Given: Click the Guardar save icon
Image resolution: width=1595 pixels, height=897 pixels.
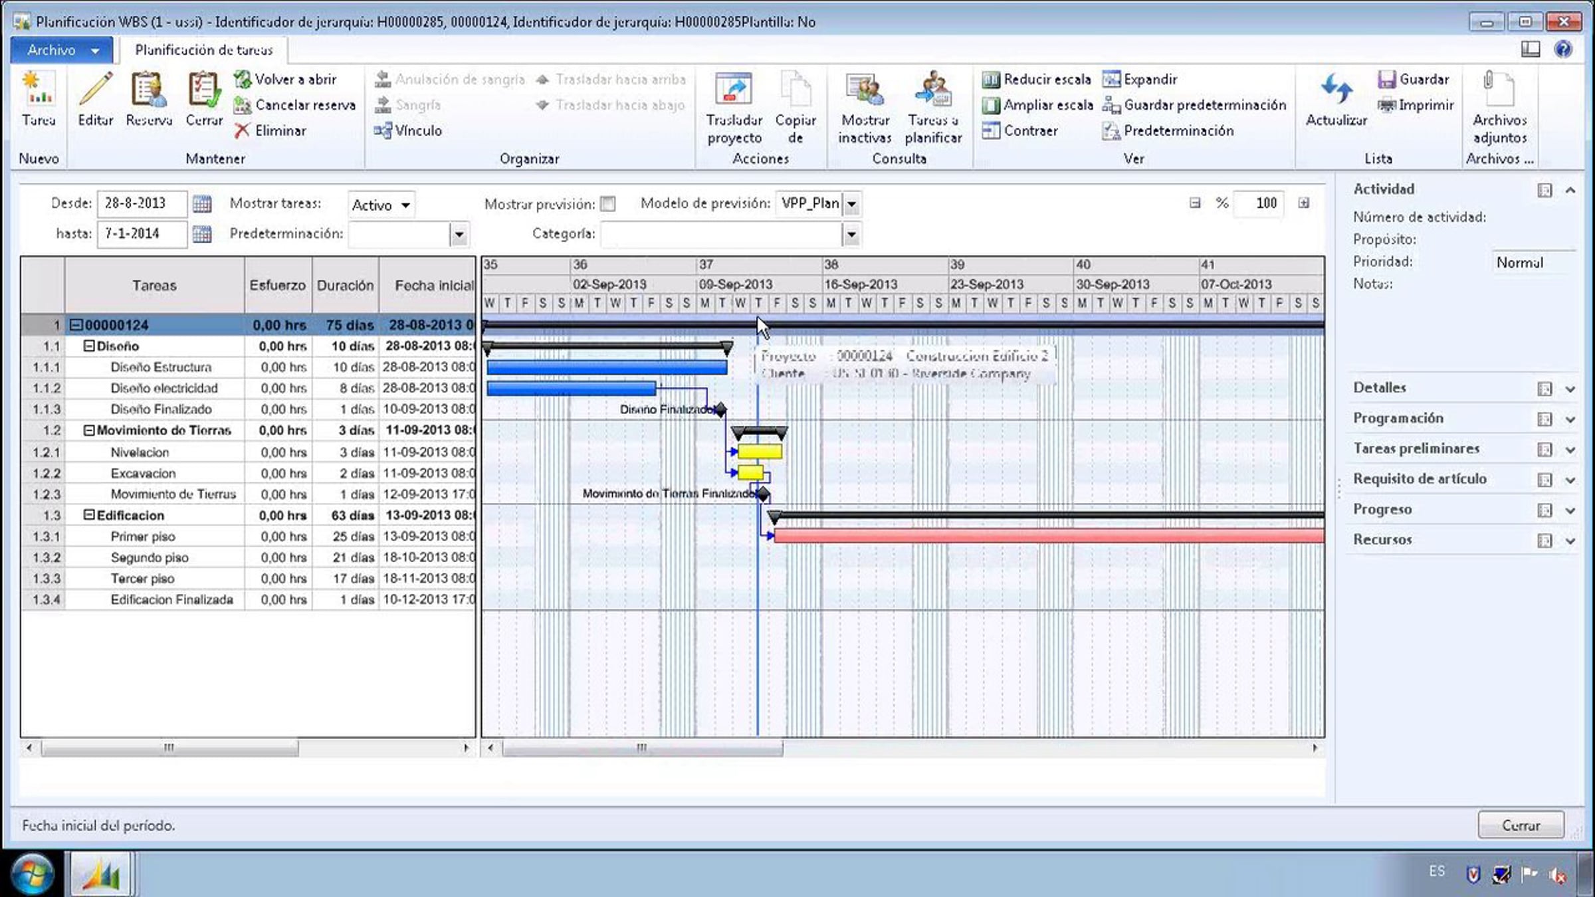Looking at the screenshot, I should pos(1386,79).
